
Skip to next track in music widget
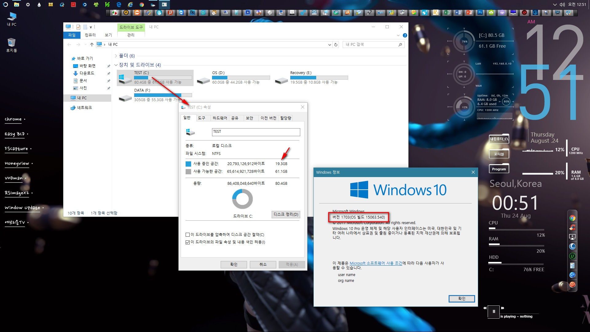[x=503, y=308]
